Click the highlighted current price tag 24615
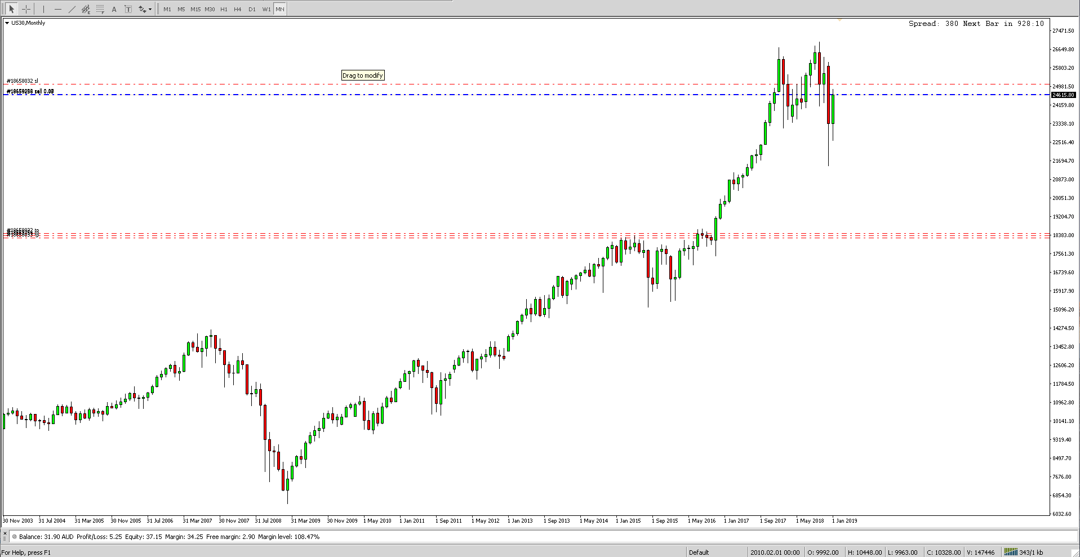1080x557 pixels. coord(1064,95)
